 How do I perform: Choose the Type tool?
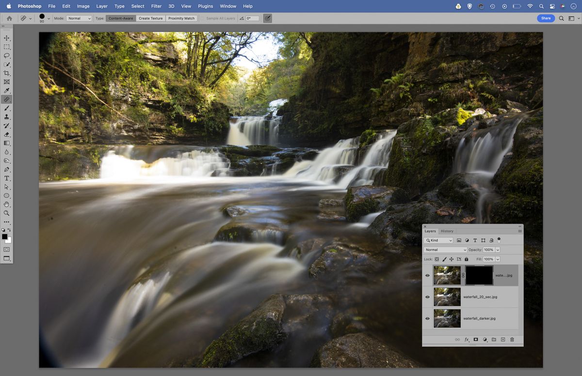pyautogui.click(x=7, y=178)
